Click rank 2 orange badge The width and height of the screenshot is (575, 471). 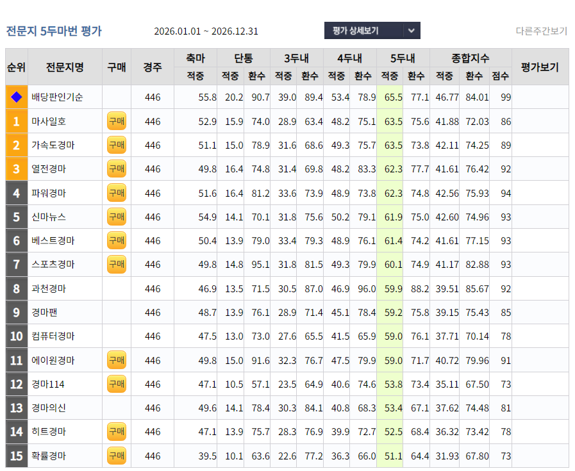pyautogui.click(x=17, y=145)
